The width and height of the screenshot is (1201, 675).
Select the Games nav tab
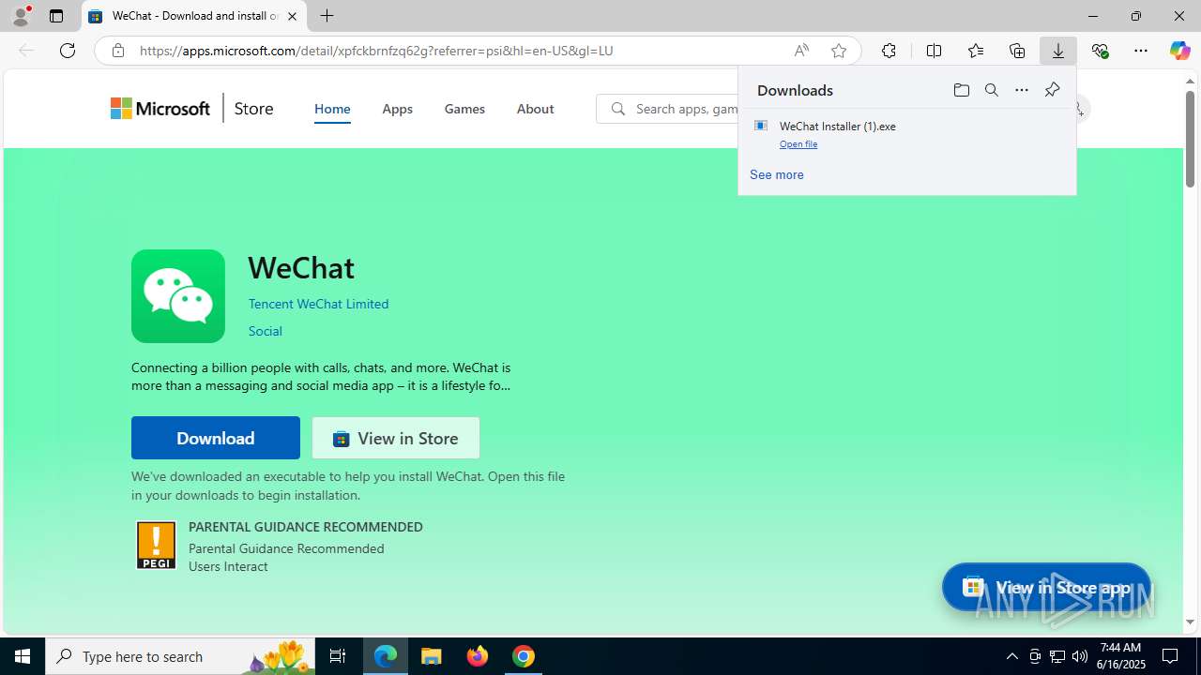[464, 109]
